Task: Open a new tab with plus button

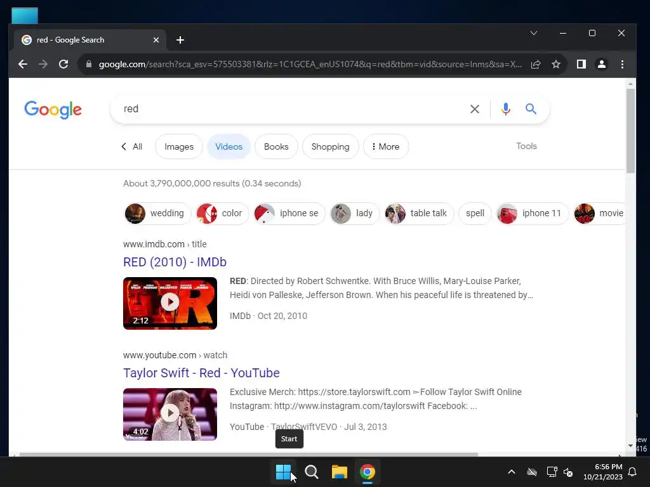Action: click(180, 40)
